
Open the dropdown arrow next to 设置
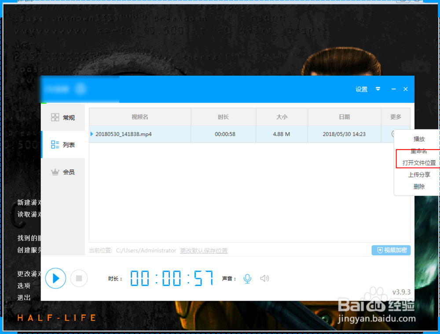pos(378,89)
